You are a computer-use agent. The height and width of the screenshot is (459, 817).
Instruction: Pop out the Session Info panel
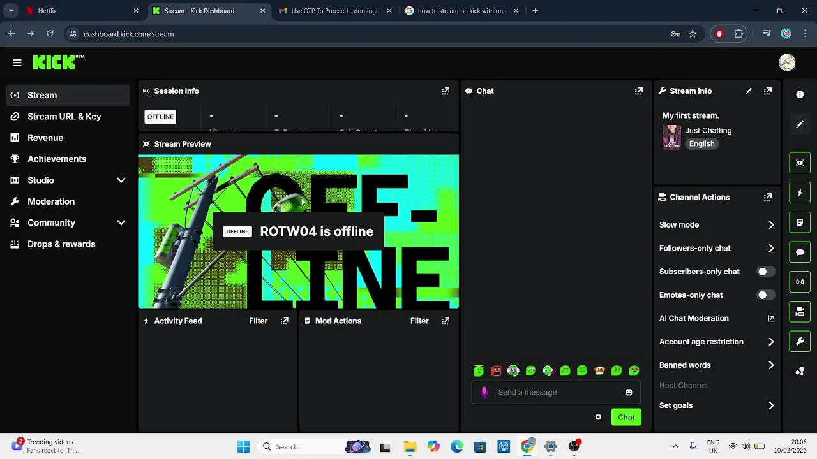point(446,91)
